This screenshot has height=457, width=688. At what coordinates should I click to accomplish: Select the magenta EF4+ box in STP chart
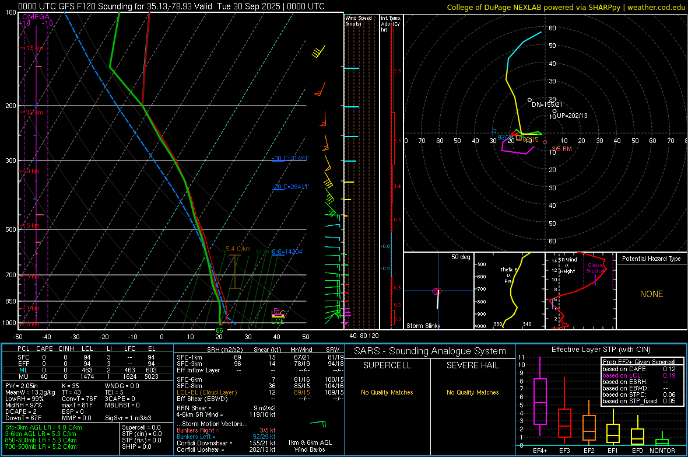click(540, 401)
